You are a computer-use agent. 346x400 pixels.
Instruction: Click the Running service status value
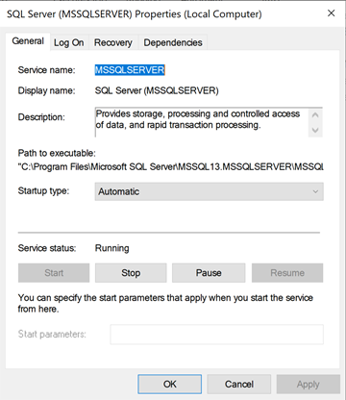[112, 248]
